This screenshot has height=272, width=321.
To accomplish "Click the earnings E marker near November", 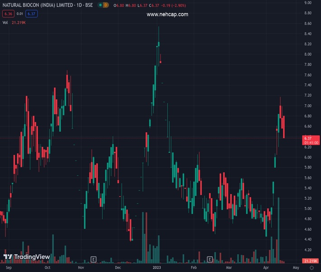I will point(94,259).
